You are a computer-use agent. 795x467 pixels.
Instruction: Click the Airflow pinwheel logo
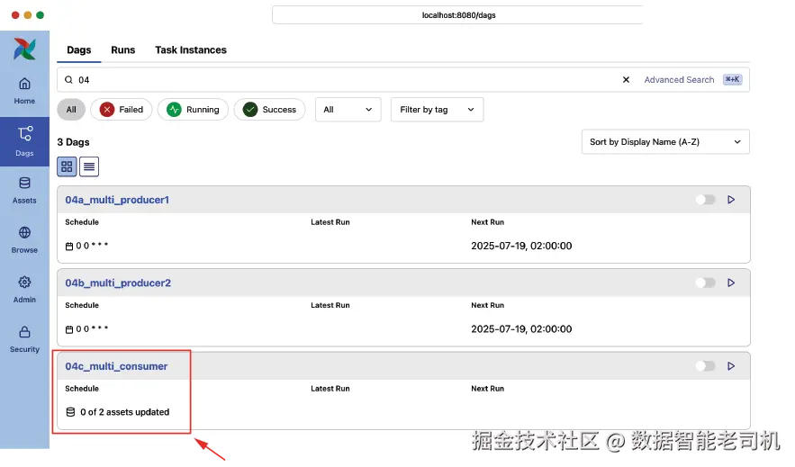coord(24,49)
